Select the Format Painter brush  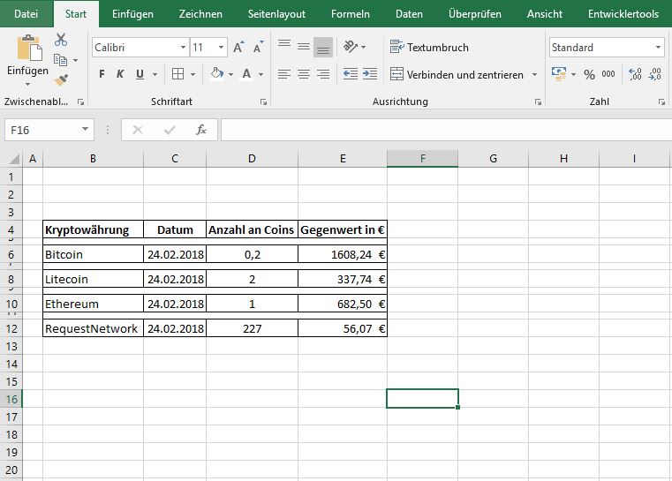[61, 79]
